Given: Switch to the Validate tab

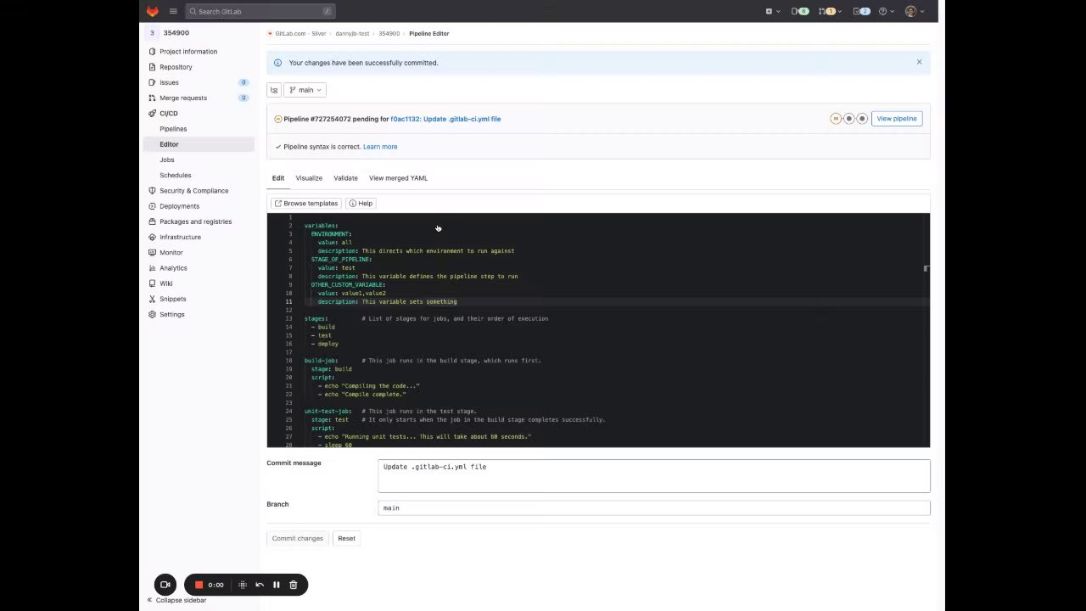Looking at the screenshot, I should tap(345, 178).
